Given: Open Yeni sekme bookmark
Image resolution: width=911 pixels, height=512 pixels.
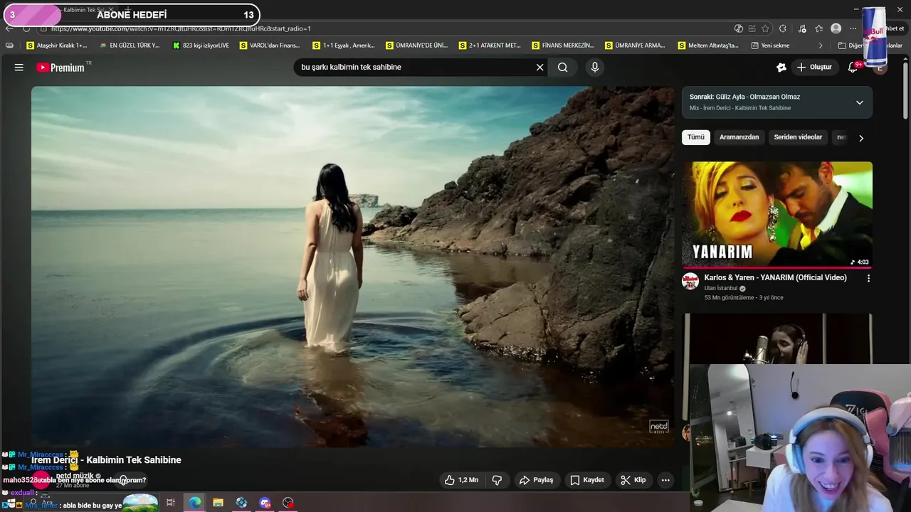Looking at the screenshot, I should pyautogui.click(x=771, y=46).
